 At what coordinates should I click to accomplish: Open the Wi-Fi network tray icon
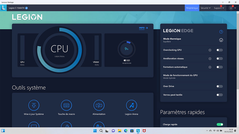(x=214, y=131)
